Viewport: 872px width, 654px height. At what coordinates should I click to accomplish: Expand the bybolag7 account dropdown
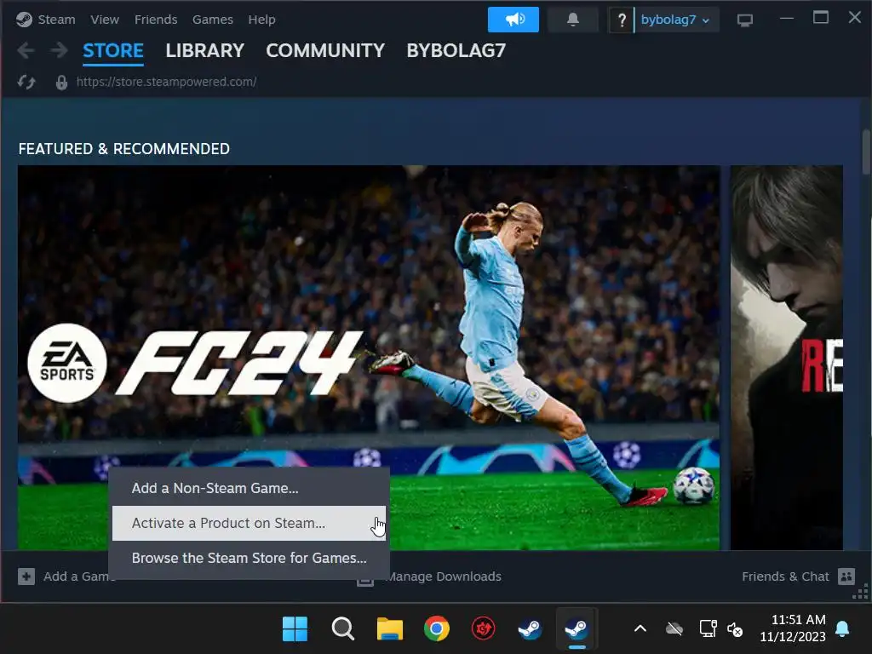coord(675,20)
